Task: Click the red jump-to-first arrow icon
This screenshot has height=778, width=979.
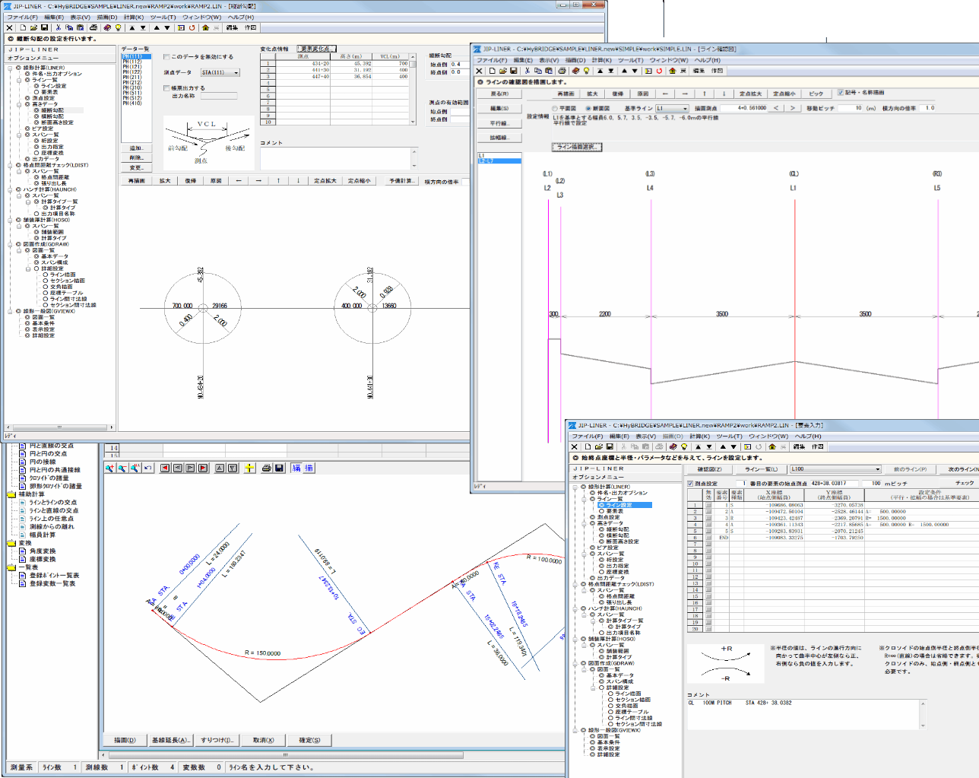Action: (x=165, y=468)
